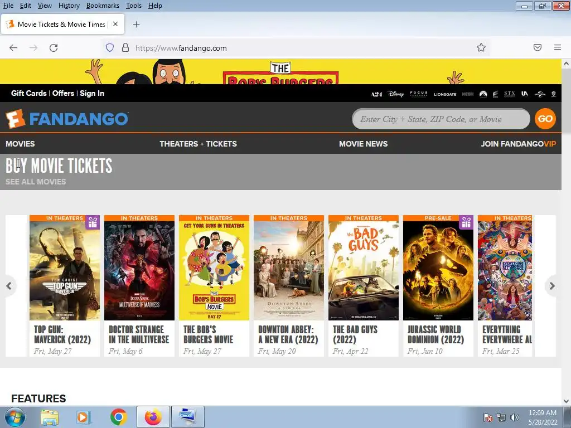The image size is (571, 428).
Task: Click Jurassic World Dominion (2022) title
Action: coord(435,334)
